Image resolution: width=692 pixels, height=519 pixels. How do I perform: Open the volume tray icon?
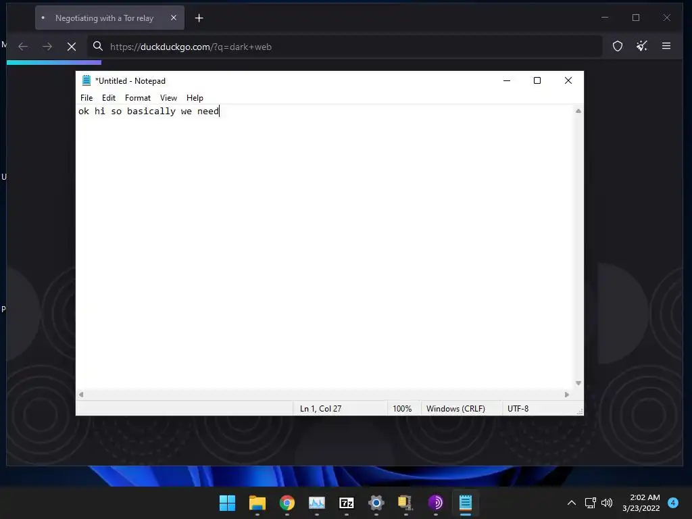[607, 503]
